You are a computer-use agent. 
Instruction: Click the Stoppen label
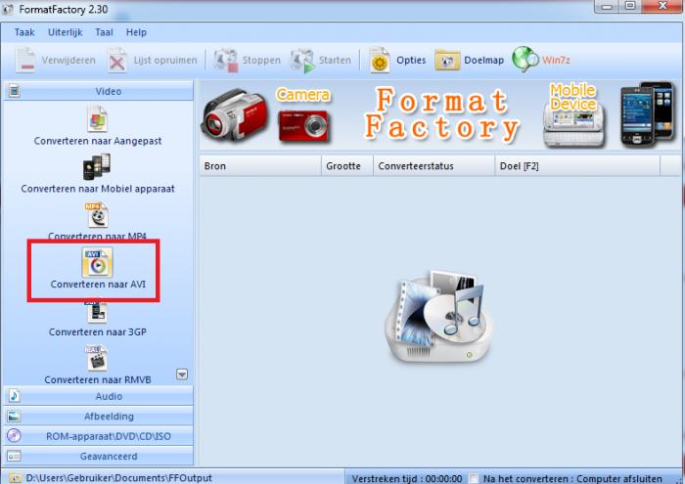coord(261,61)
